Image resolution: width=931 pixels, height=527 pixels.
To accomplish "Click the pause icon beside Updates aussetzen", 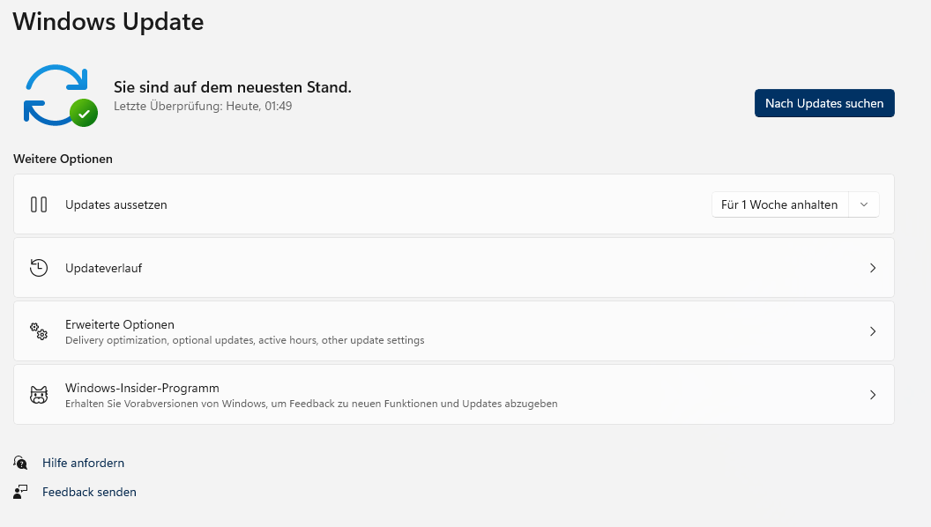I will pyautogui.click(x=39, y=204).
